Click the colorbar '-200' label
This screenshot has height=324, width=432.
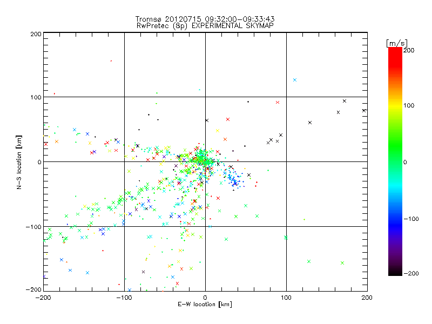411,273
